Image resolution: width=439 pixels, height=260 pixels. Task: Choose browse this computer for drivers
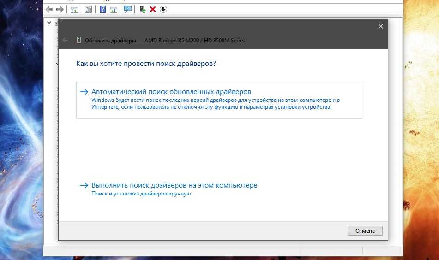(x=168, y=189)
